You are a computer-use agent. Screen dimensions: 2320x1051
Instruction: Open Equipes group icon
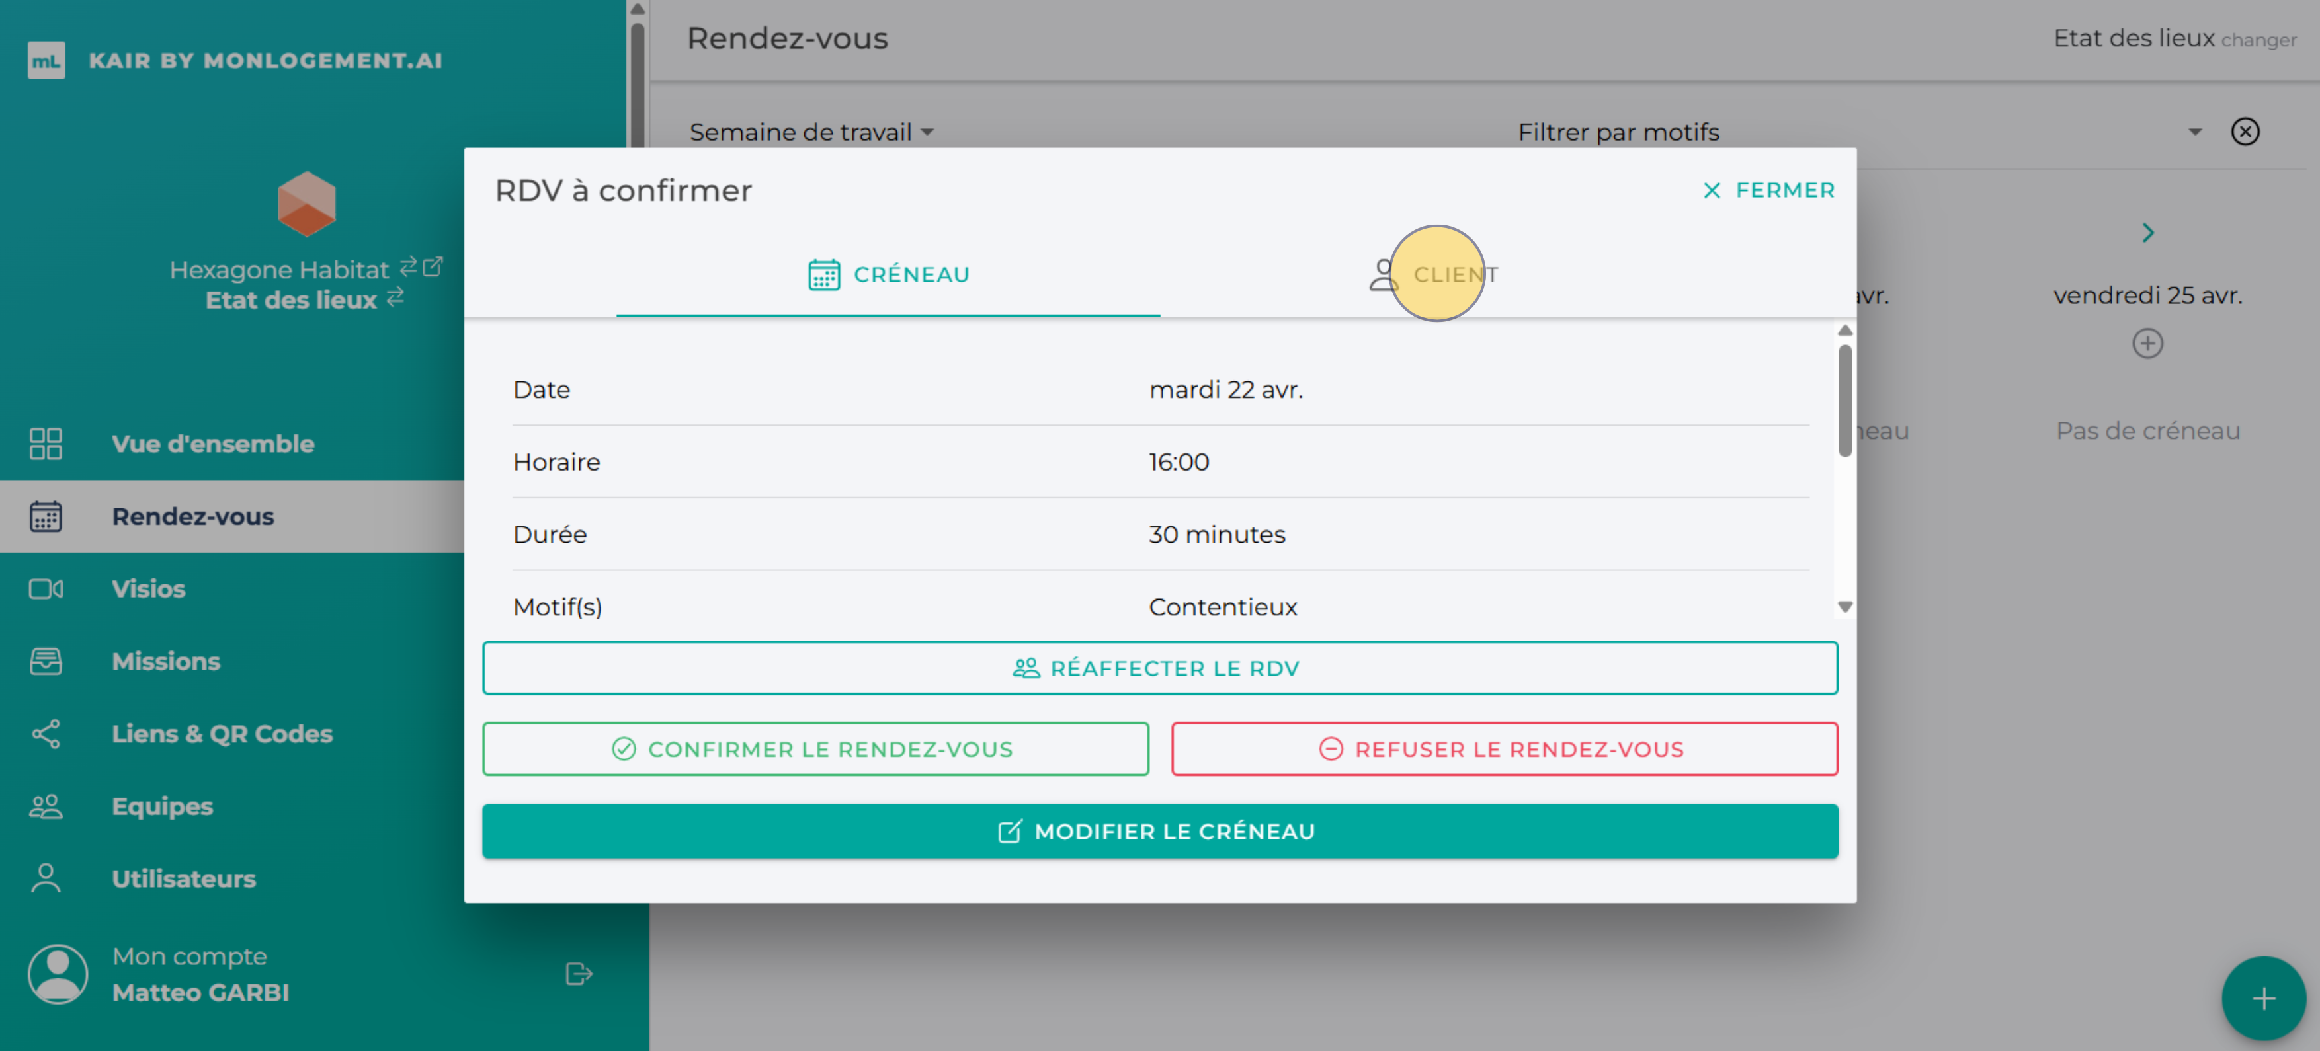click(x=45, y=806)
